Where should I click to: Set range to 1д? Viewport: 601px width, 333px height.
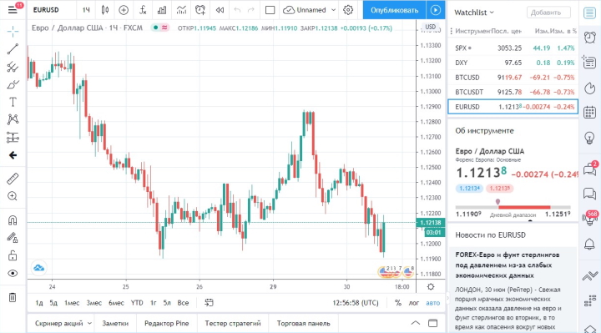(x=39, y=303)
